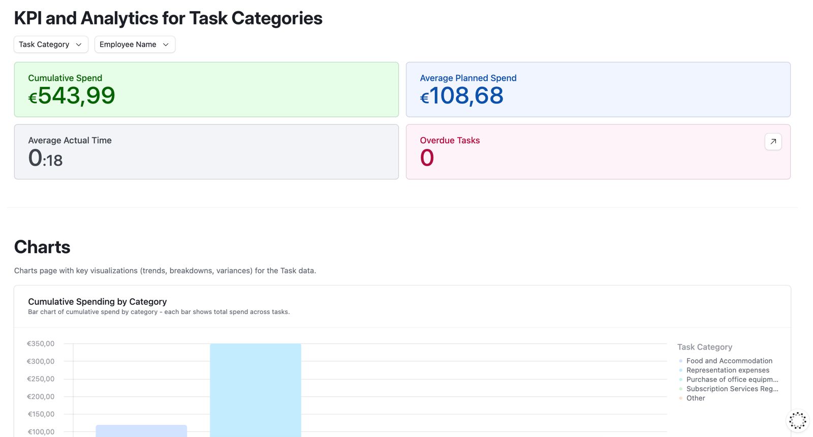Click the €300,00 axis label
The width and height of the screenshot is (813, 437).
tap(41, 361)
